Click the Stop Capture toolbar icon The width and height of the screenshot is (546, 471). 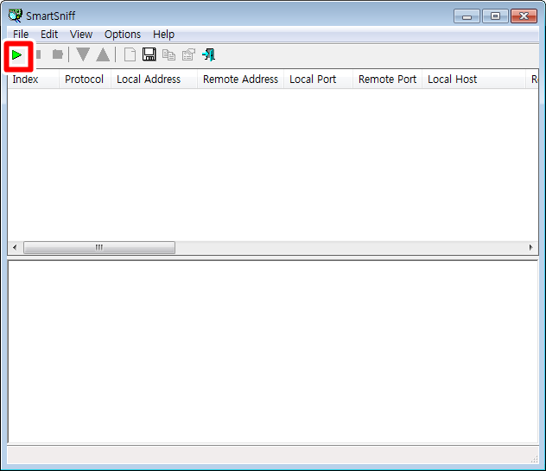[38, 54]
